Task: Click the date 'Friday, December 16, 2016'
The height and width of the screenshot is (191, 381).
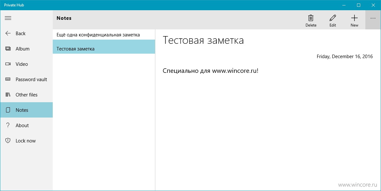Action: [345, 57]
